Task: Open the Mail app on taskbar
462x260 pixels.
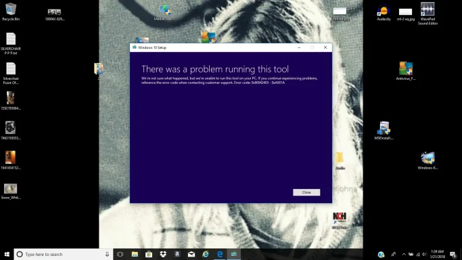Action: point(191,254)
